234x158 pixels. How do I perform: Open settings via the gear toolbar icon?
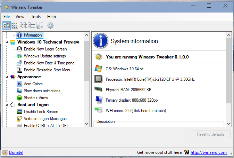[x=51, y=25]
